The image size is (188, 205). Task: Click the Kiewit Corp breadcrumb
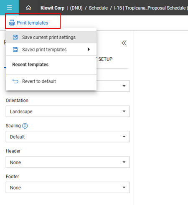(52, 8)
